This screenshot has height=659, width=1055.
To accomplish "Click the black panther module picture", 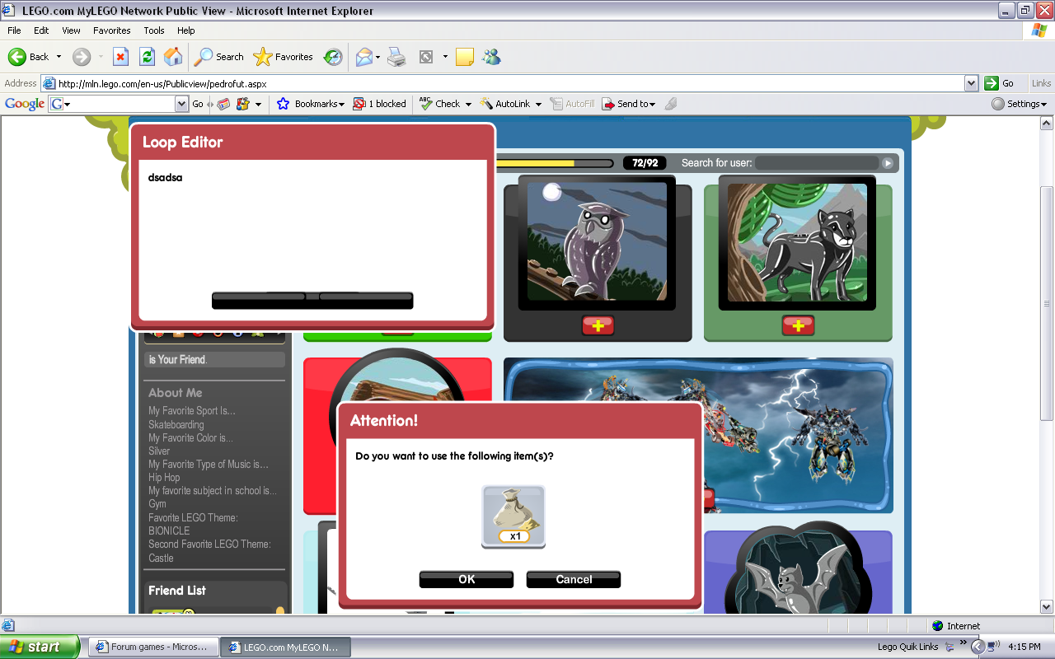I will 797,242.
